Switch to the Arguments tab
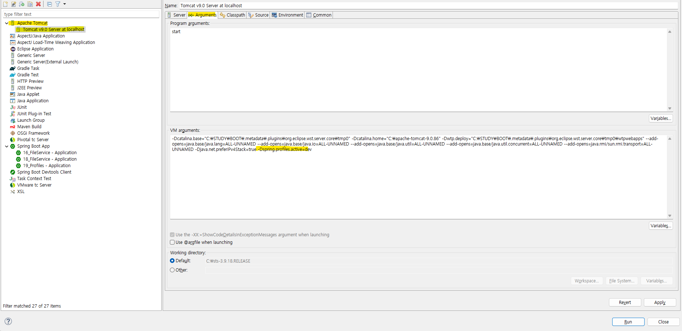The width and height of the screenshot is (682, 331). pyautogui.click(x=202, y=15)
